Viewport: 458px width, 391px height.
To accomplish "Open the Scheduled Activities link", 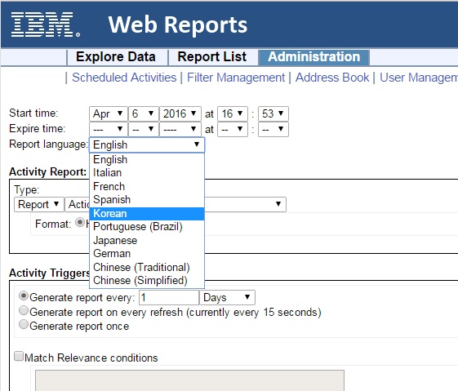I will (124, 78).
